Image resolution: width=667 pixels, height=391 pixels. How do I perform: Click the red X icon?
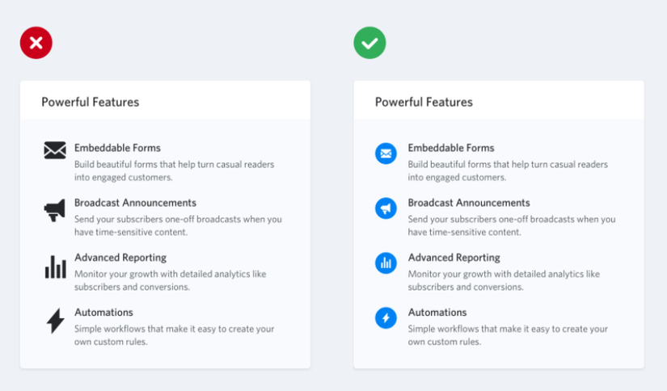(x=36, y=43)
